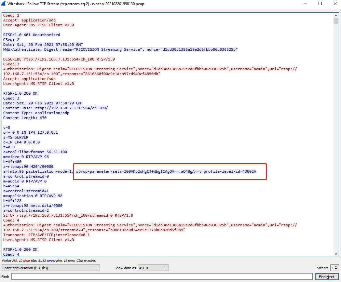Viewport: 341px width, 282px height.
Task: Open the Show data as ASCII dropdown
Action: (x=153, y=268)
